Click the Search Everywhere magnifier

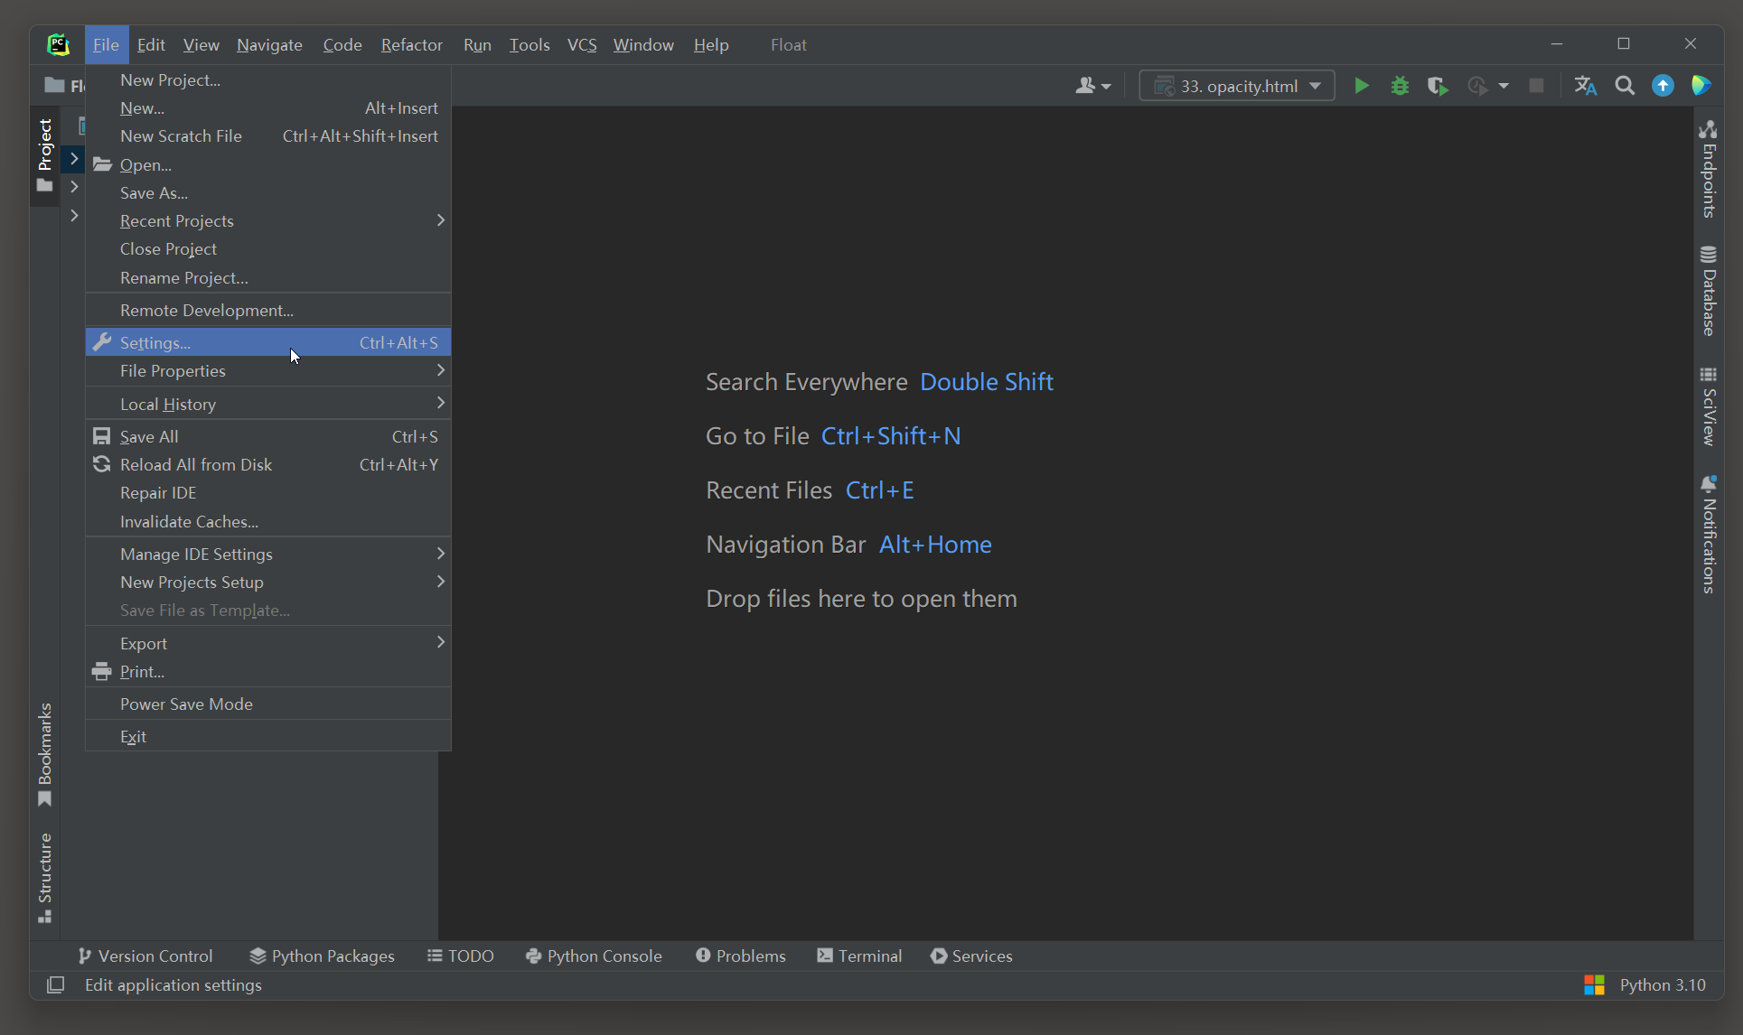click(1625, 86)
